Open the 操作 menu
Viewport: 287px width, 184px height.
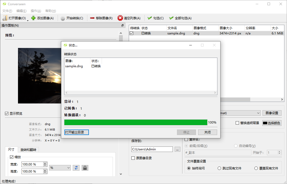point(36,11)
